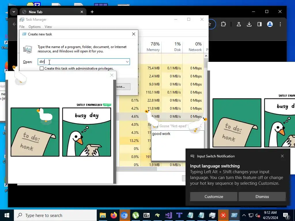Open Chrome Downloads tray icon
This screenshot has width=295, height=221.
(249, 24)
